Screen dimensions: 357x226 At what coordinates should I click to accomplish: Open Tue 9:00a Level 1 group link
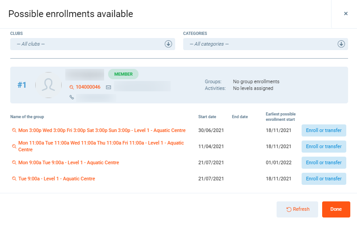click(x=57, y=179)
